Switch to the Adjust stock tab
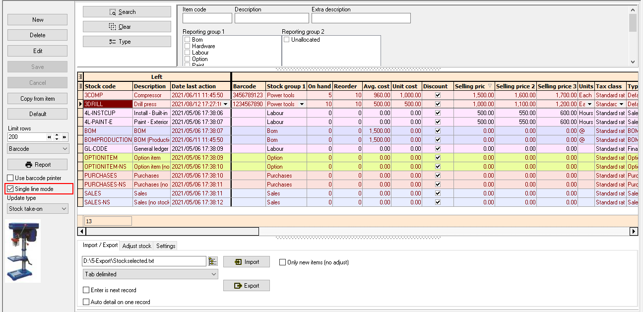 (x=136, y=246)
